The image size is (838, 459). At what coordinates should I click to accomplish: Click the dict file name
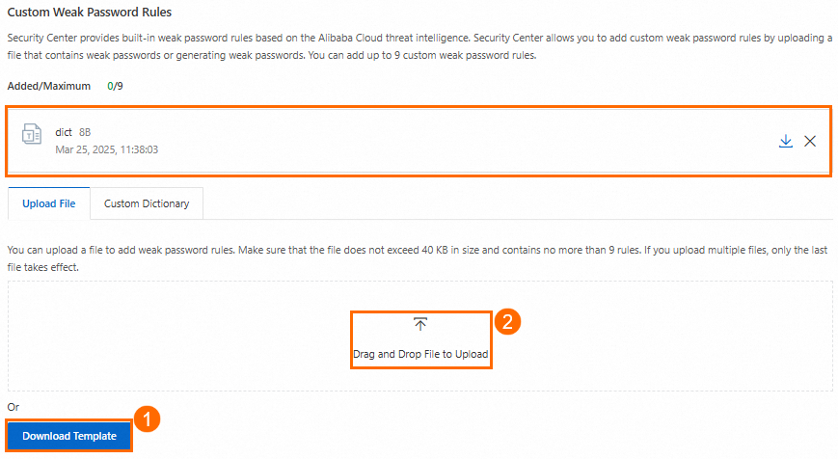(64, 132)
